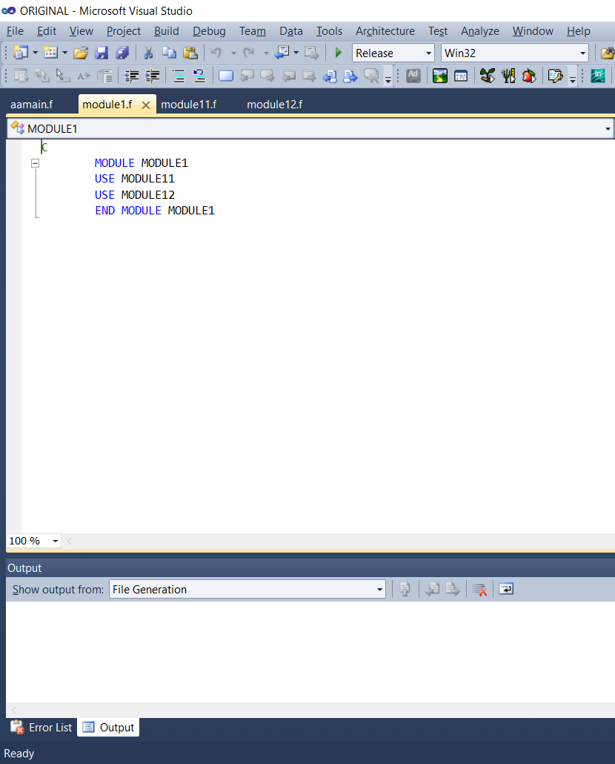The height and width of the screenshot is (764, 615).
Task: Undo the last edit
Action: [216, 53]
